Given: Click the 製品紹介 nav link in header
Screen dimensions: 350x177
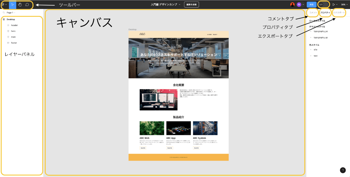Looking at the screenshot, I should 215,34.
